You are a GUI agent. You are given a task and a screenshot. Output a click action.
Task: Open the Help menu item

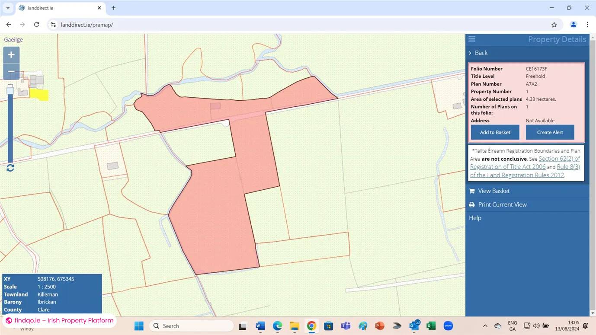tap(475, 218)
